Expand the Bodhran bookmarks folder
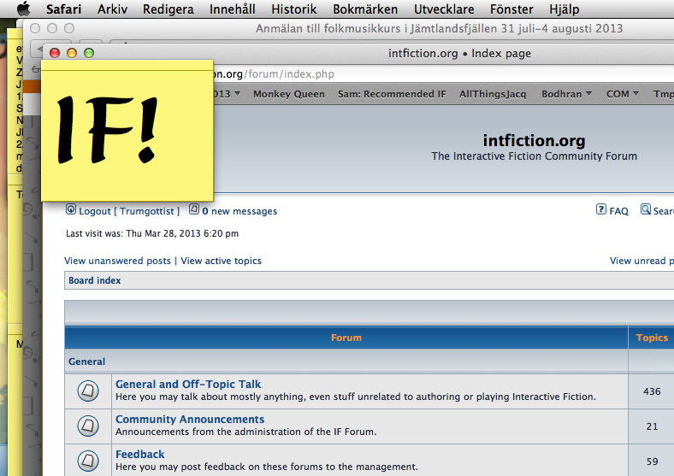 pyautogui.click(x=566, y=94)
